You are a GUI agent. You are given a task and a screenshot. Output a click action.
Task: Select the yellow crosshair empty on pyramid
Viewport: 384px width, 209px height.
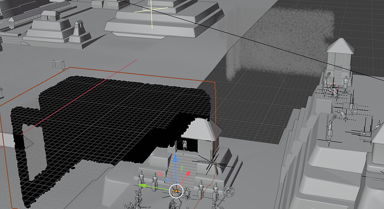(x=151, y=11)
